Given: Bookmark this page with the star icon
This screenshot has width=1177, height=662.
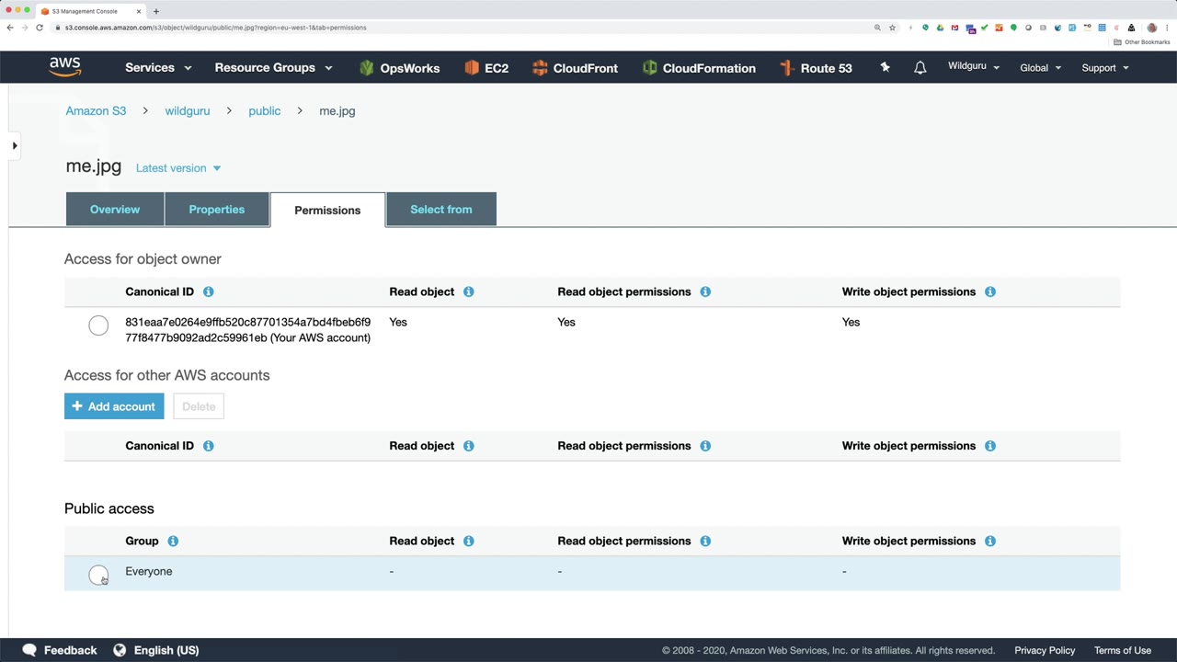Looking at the screenshot, I should pyautogui.click(x=892, y=28).
